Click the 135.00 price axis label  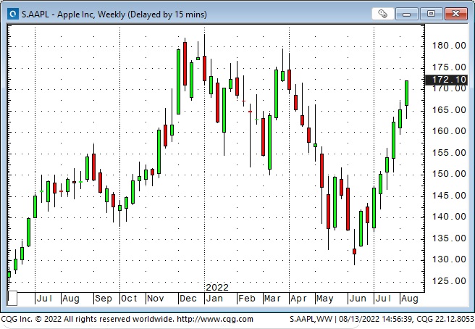(x=449, y=238)
